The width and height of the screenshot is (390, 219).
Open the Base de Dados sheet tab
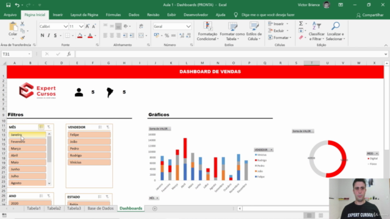[101, 208]
